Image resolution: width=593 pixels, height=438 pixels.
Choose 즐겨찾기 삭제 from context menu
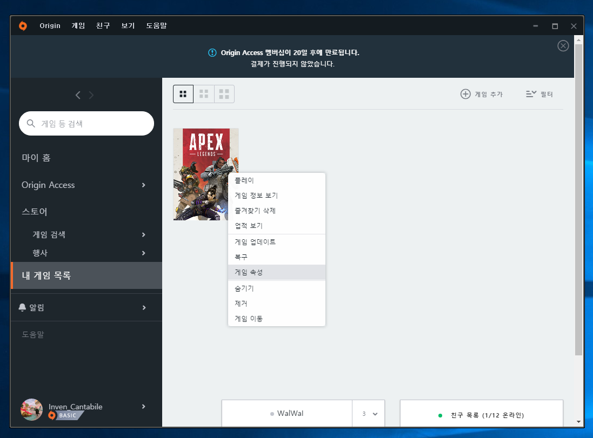[x=277, y=211]
